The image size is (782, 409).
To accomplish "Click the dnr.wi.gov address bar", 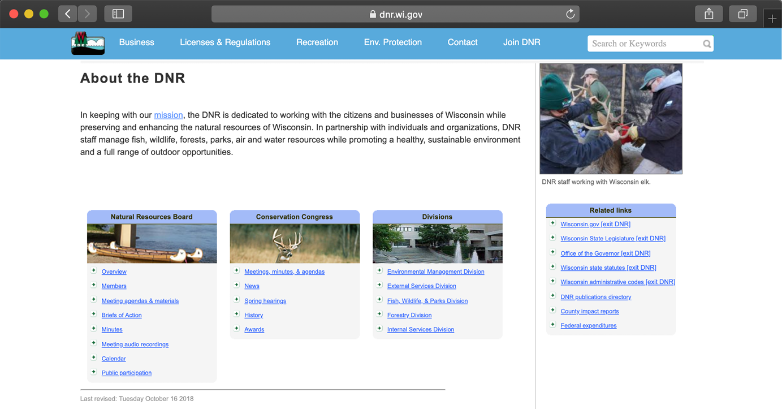I will pos(395,14).
